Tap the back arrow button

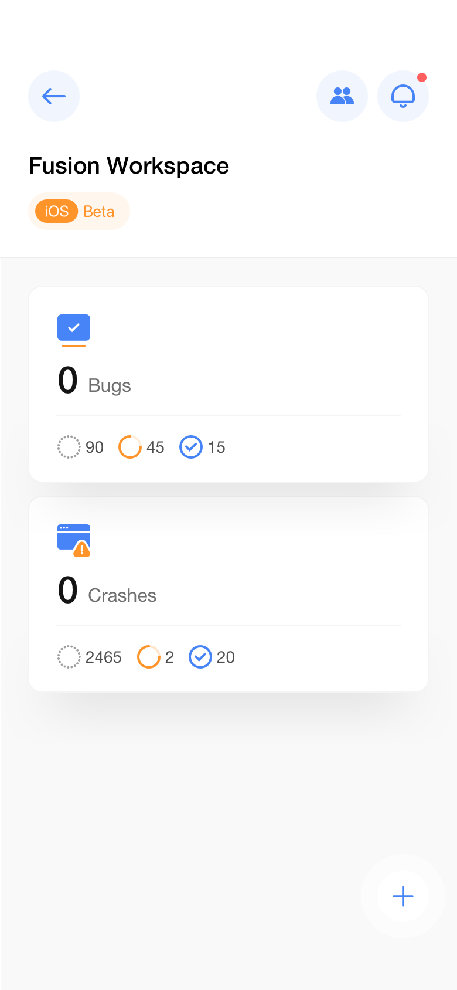[54, 96]
